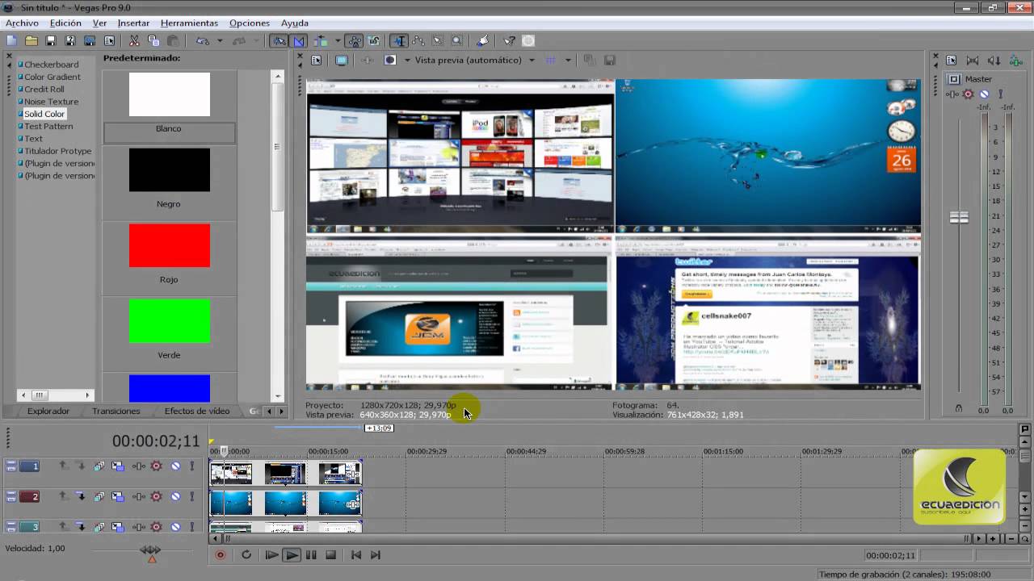The image size is (1034, 581).
Task: Mute track 1 with the circle-slash icon
Action: (175, 466)
